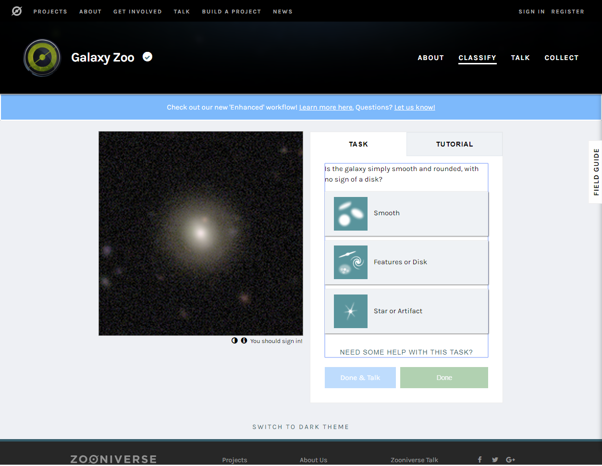
Task: Toggle the invert image colors icon
Action: point(234,341)
